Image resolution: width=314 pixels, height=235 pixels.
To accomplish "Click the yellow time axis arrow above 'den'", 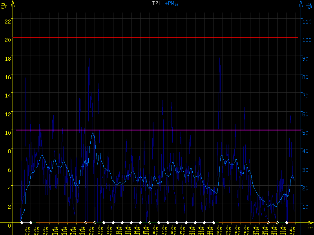I will click(310, 222).
